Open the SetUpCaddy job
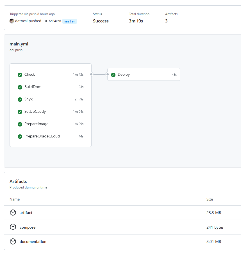Screen dimensions: 241x269 click(x=35, y=111)
